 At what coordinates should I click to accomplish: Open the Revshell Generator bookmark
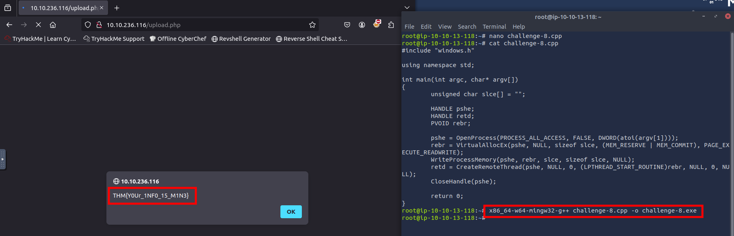tap(241, 39)
